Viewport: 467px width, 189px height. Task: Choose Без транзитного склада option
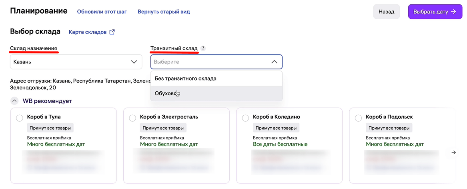pos(216,79)
